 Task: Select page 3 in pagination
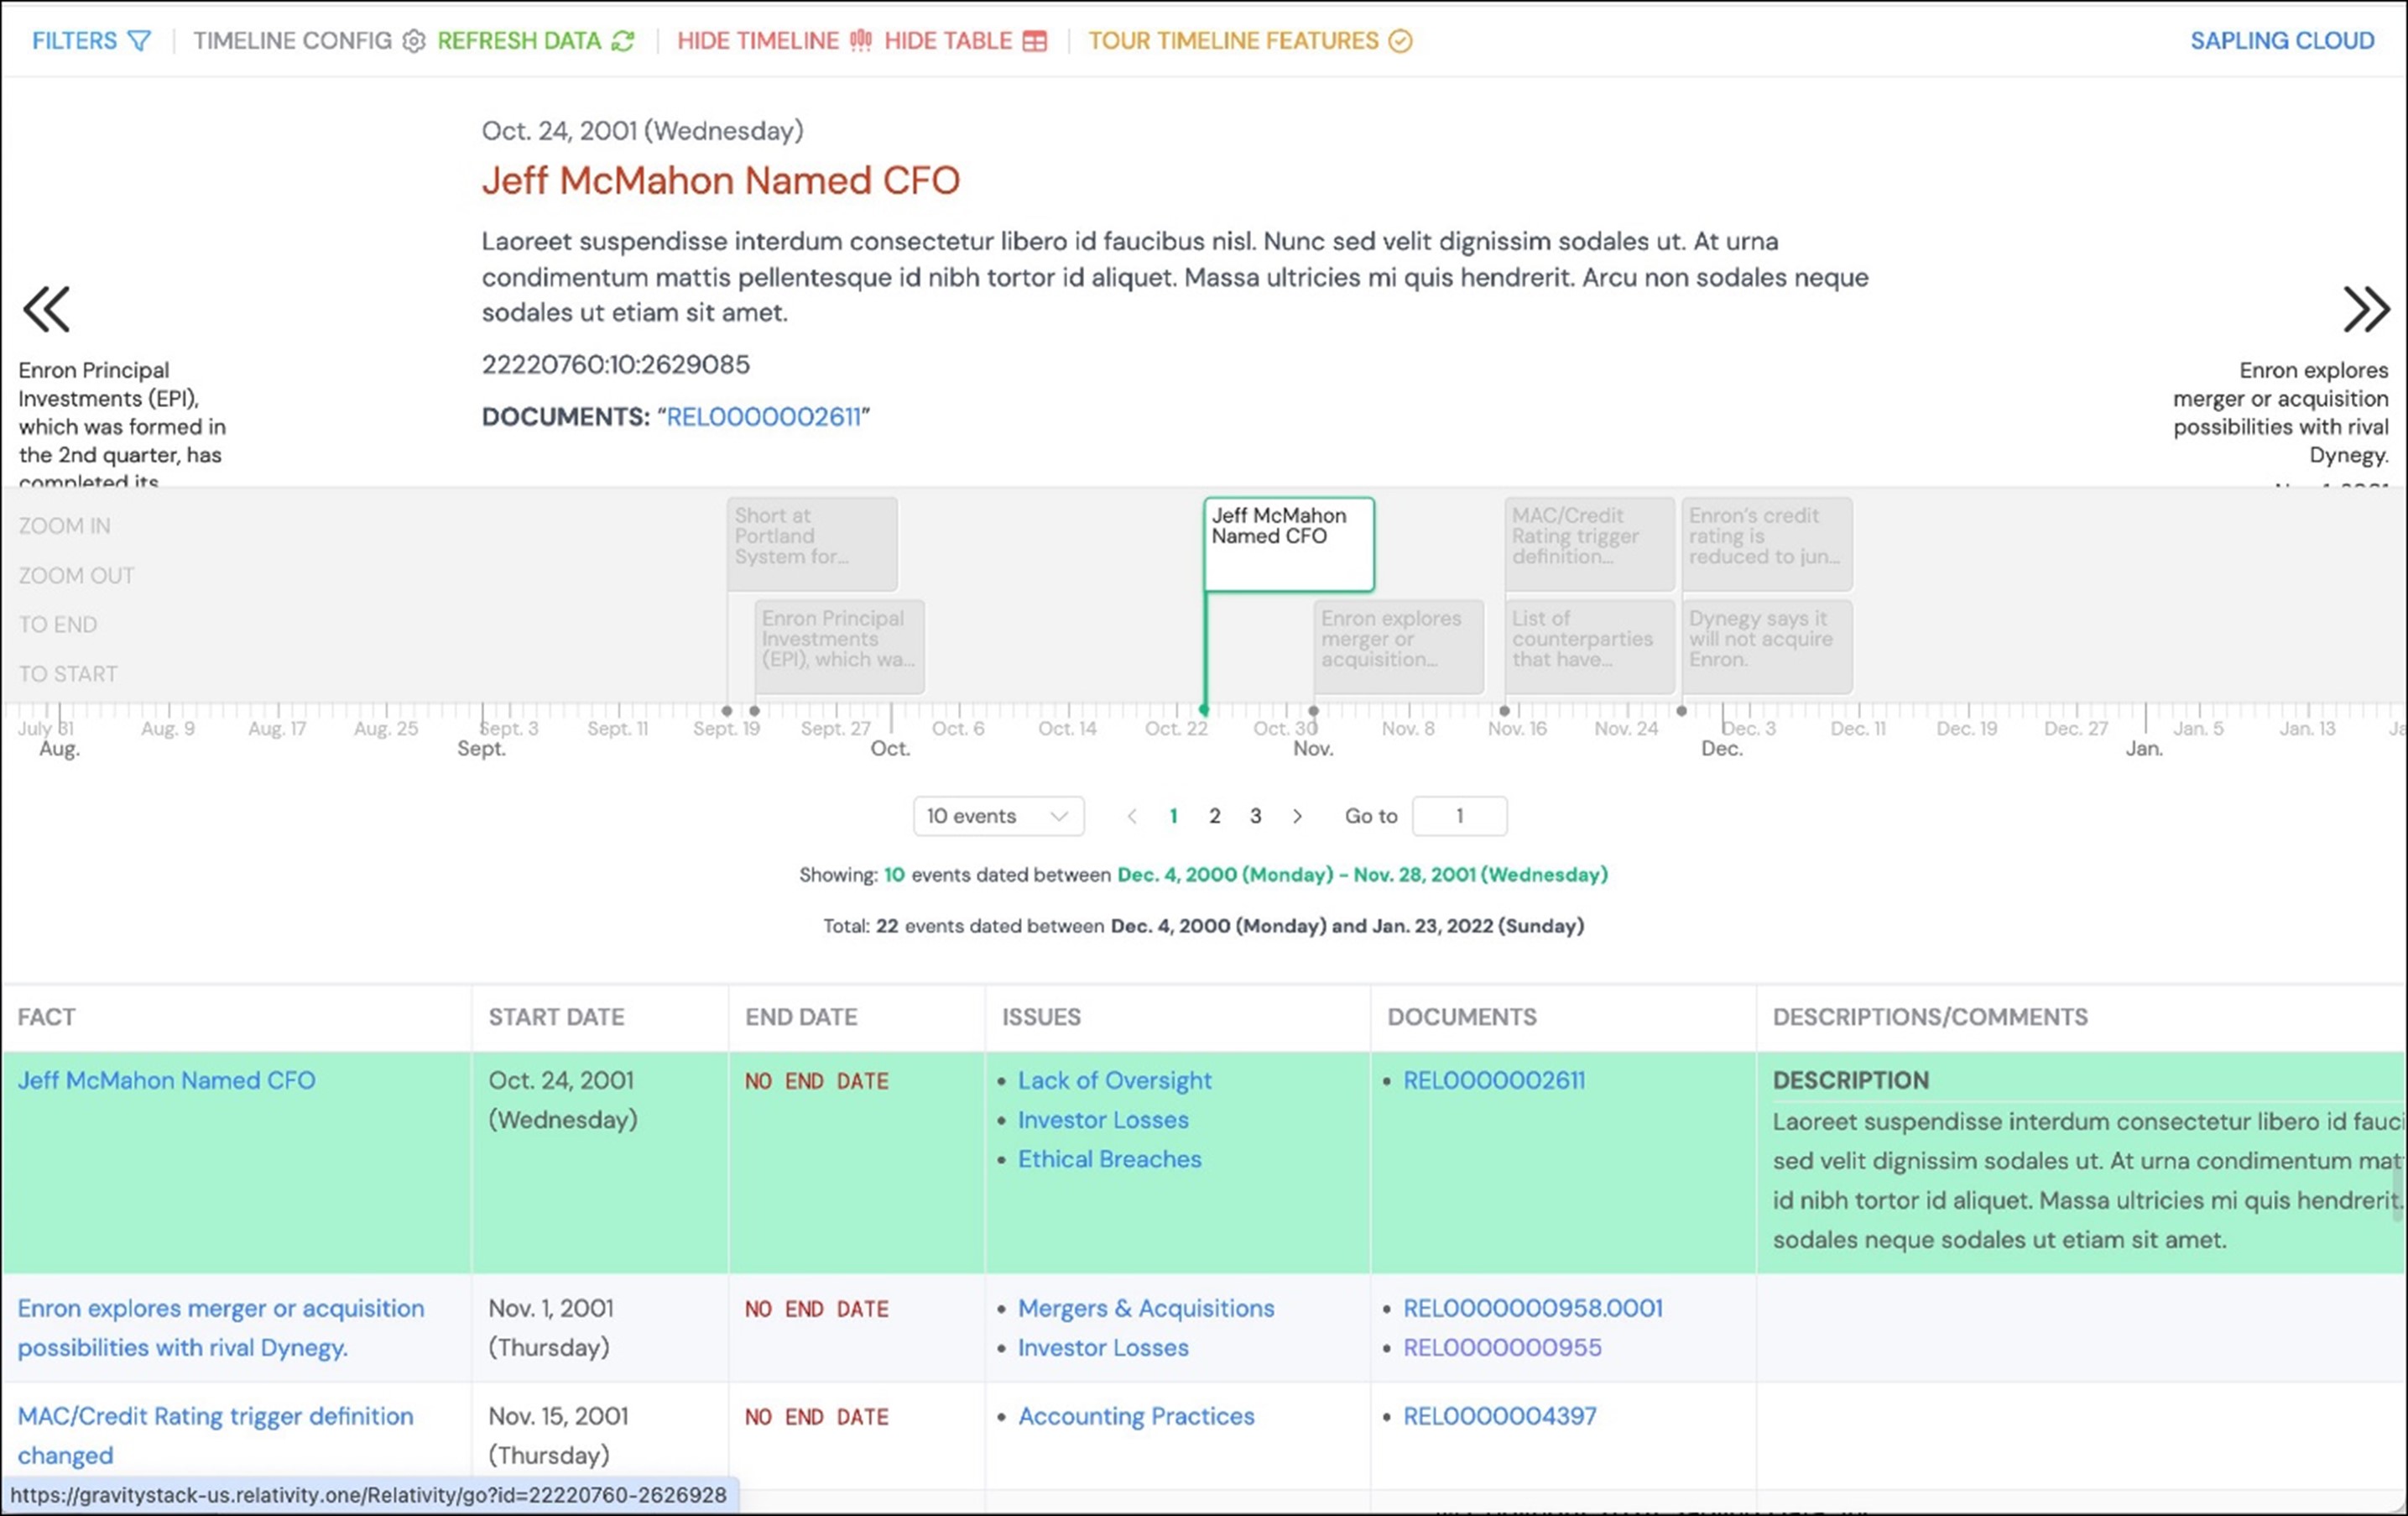tap(1255, 817)
